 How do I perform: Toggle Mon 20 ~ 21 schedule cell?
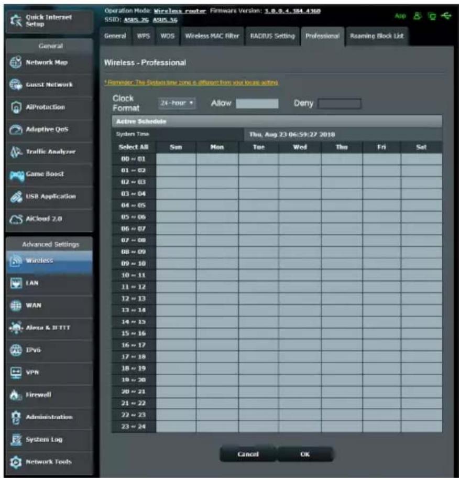[x=217, y=392]
